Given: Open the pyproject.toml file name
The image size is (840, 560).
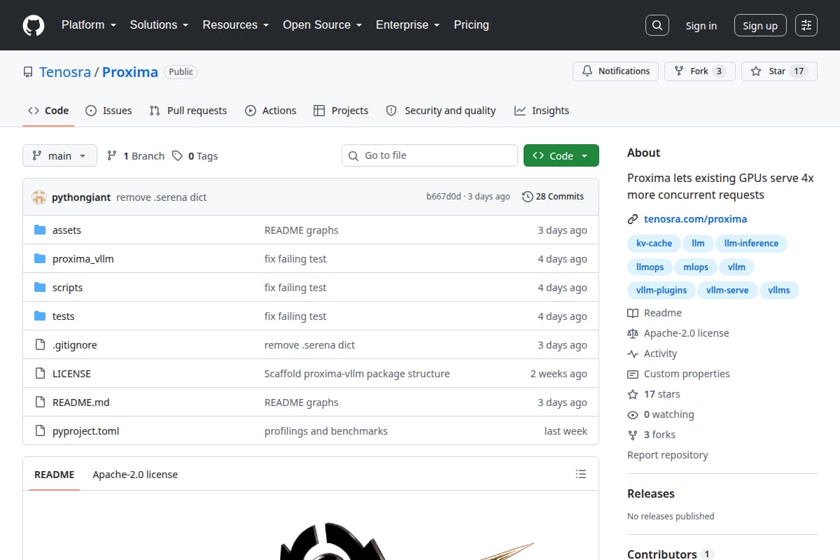Looking at the screenshot, I should 86,431.
